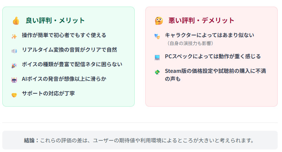This screenshot has width=282, height=152.
Task: Click the 結論 label in the gray box
Action: [31, 140]
